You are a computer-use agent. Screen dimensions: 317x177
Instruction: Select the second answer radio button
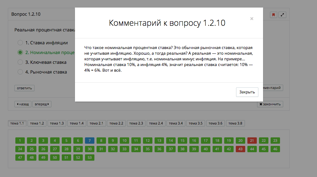(20, 53)
